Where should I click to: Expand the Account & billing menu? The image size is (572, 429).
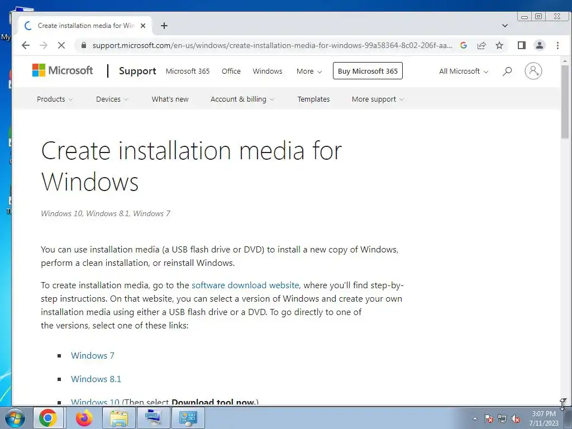click(242, 99)
